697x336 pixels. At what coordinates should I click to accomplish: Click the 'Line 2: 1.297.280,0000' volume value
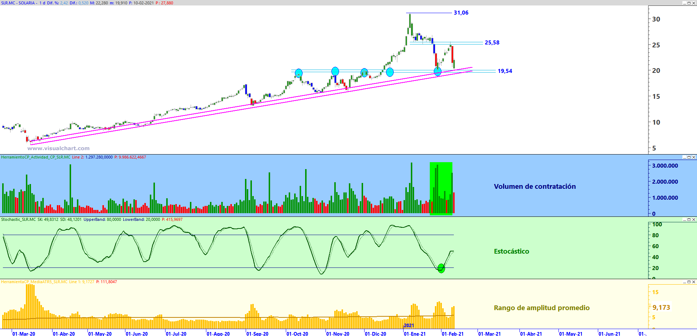pyautogui.click(x=93, y=157)
